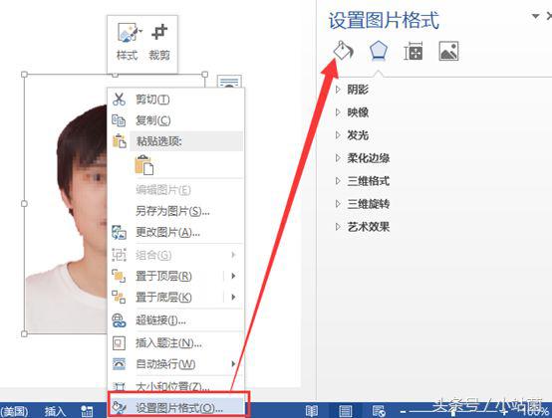Click the clipboard icon next to 粘贴选项
552x418 pixels.
tap(119, 141)
